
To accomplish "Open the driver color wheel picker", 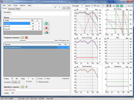I will click(x=46, y=32).
